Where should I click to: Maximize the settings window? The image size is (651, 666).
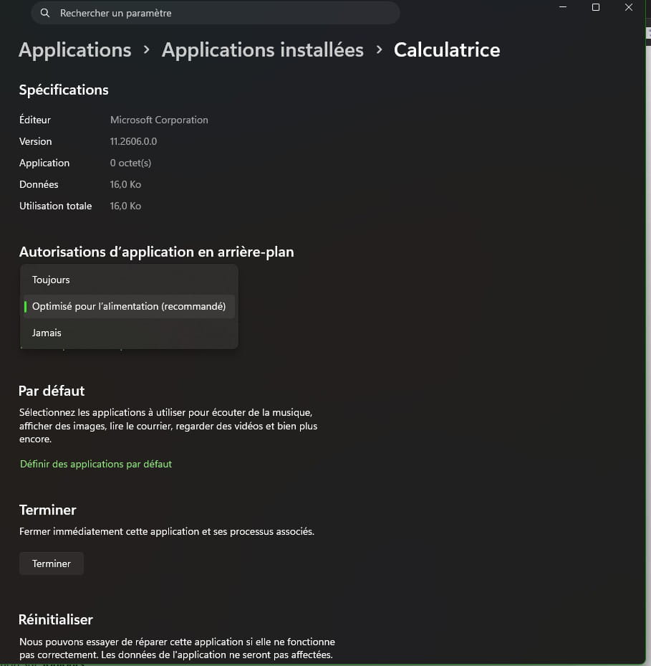tap(596, 7)
